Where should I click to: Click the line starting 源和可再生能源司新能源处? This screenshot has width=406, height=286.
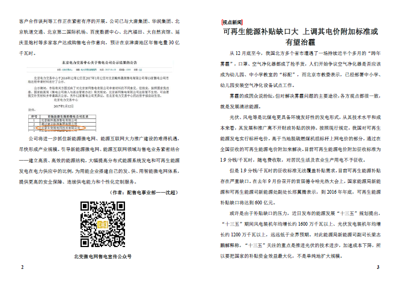point(301,192)
